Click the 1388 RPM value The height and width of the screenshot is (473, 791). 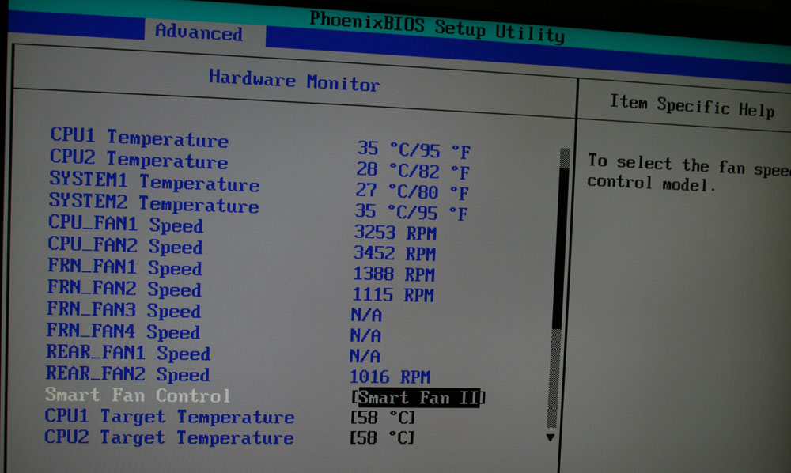tap(393, 274)
